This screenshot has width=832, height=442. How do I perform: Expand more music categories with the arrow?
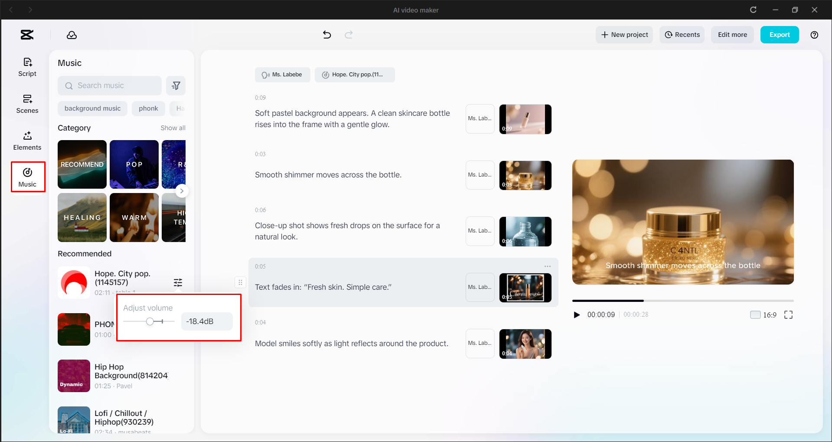click(x=182, y=191)
